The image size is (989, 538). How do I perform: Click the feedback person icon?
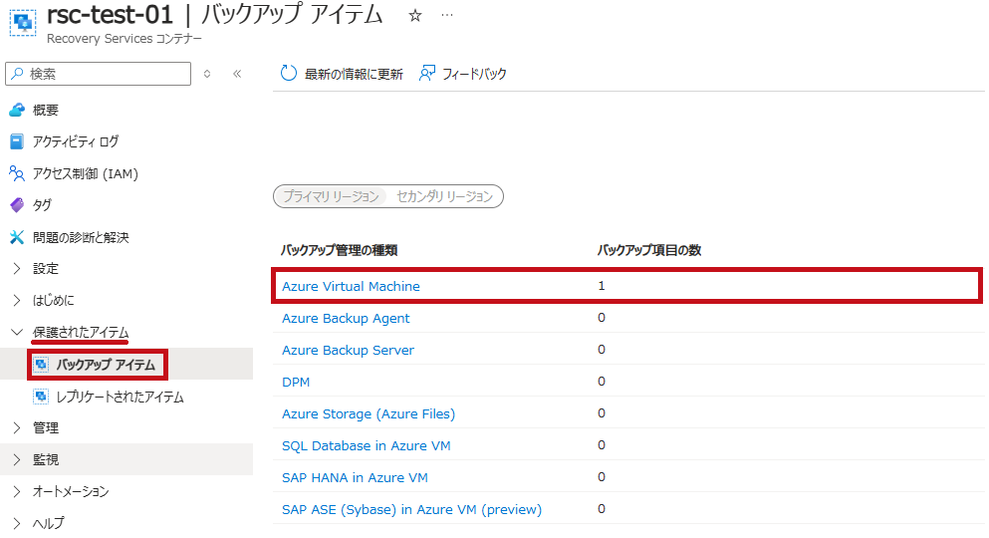pos(427,73)
